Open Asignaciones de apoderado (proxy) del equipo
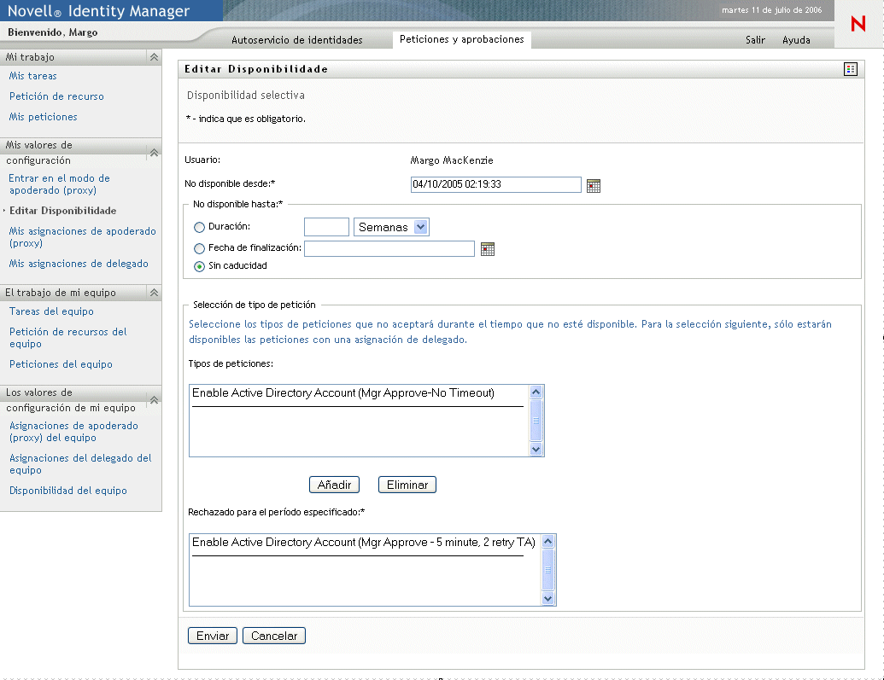This screenshot has width=884, height=680. pyautogui.click(x=73, y=432)
